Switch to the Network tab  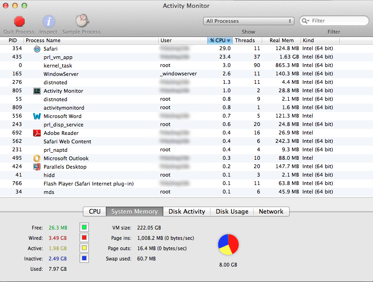coord(271,212)
